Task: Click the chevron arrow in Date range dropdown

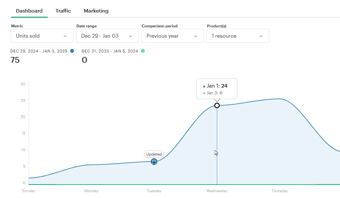Action: click(130, 36)
